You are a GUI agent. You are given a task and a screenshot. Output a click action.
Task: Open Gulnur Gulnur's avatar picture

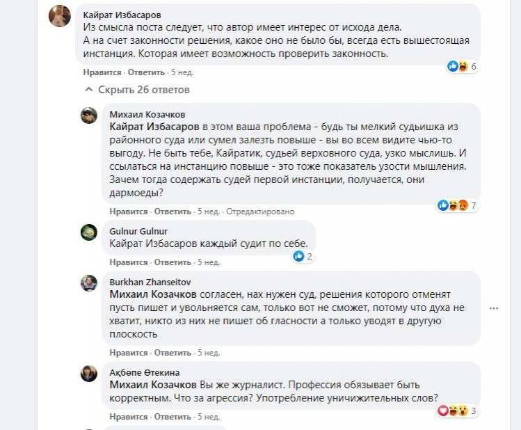[88, 232]
